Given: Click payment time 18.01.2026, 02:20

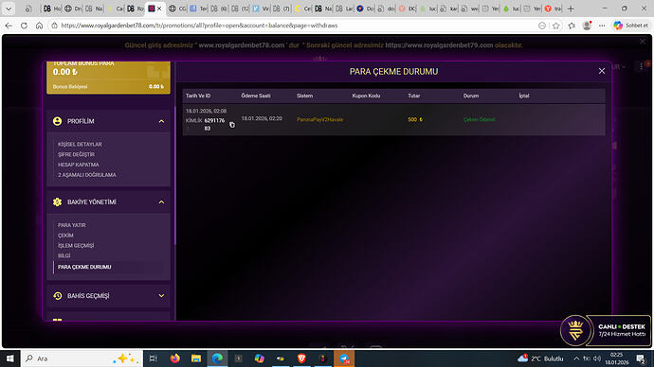Looking at the screenshot, I should pos(262,118).
